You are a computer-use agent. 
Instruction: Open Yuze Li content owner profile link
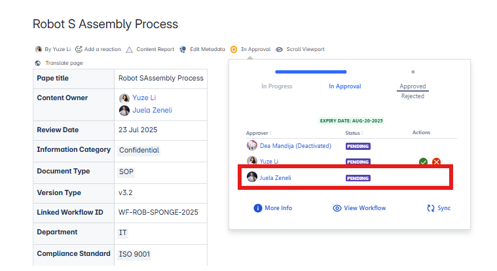(x=145, y=98)
